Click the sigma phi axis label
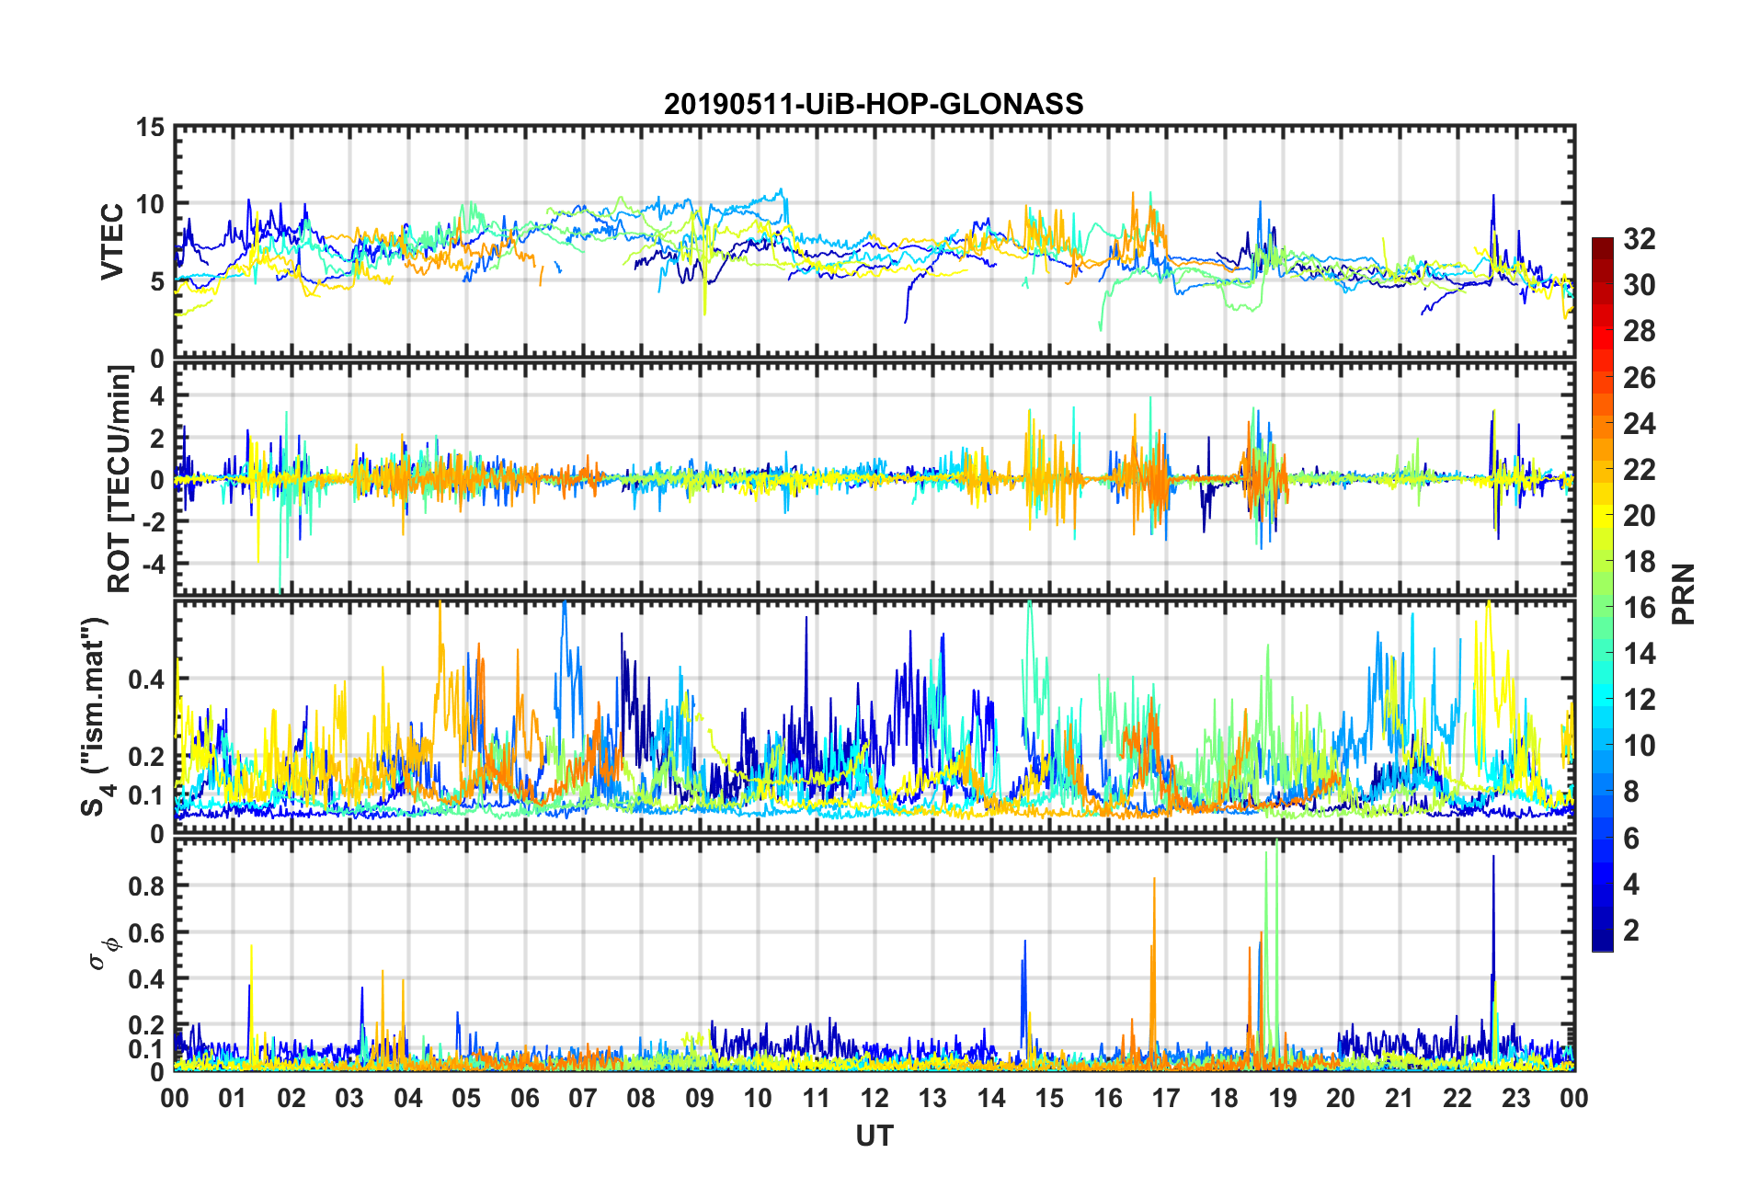Viewport: 1749px width, 1188px height. click(103, 953)
